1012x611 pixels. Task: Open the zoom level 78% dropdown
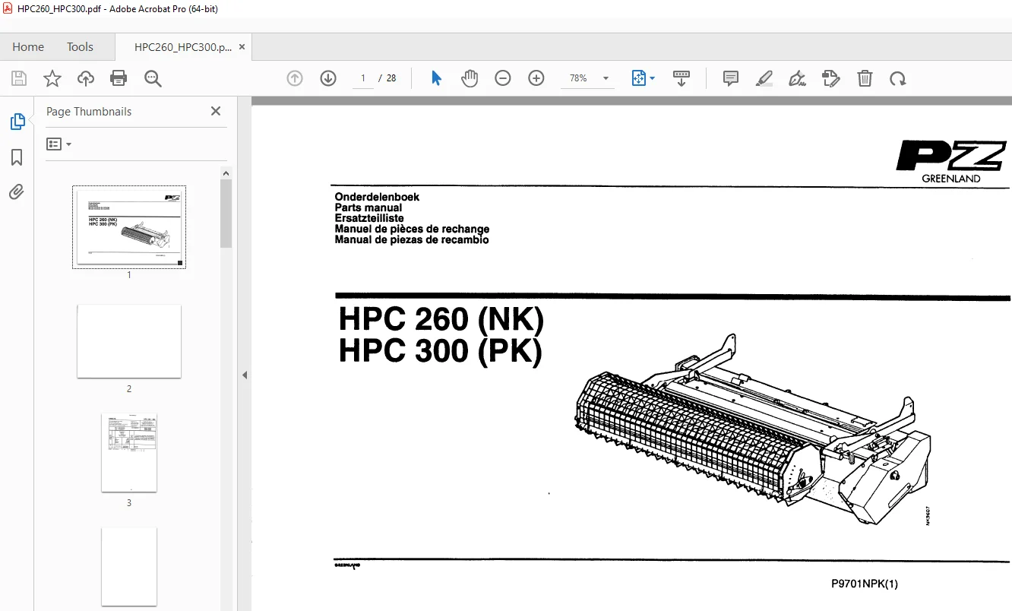[x=606, y=78]
